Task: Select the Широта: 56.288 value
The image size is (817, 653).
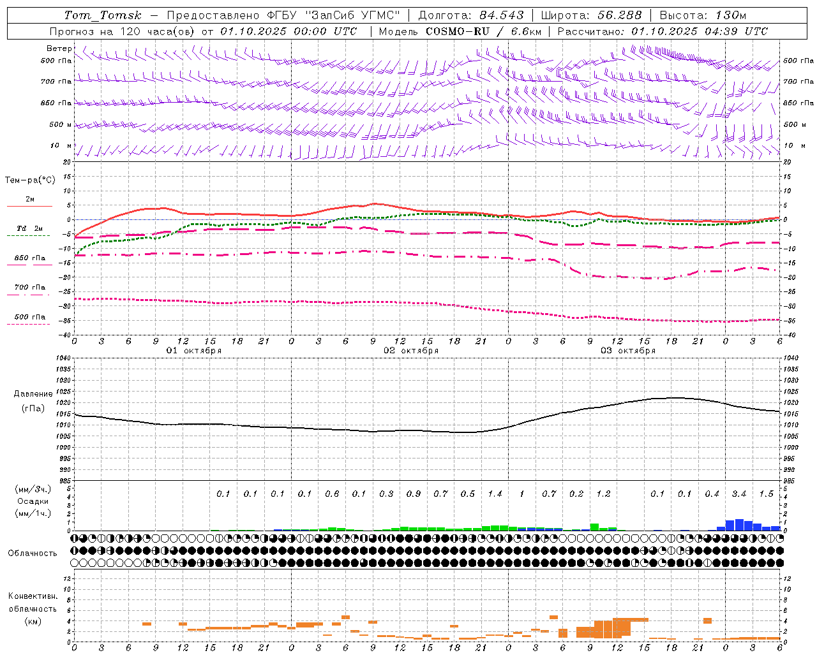Action: pyautogui.click(x=592, y=15)
